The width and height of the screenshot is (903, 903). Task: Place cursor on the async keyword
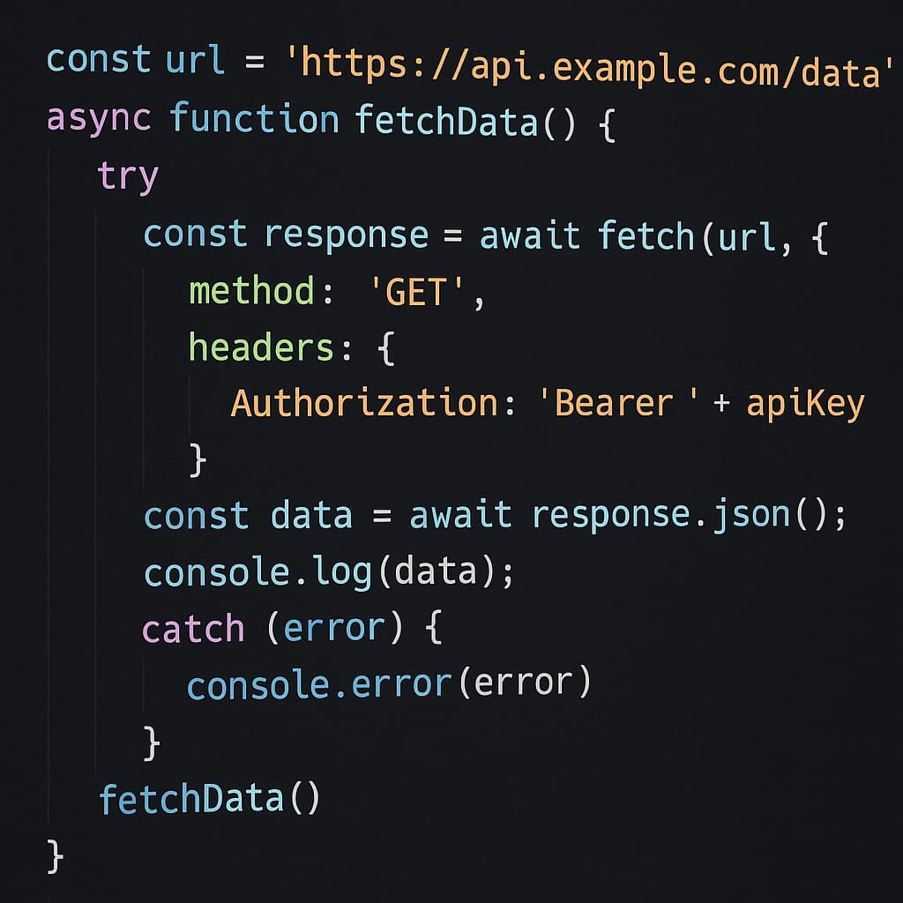[99, 117]
